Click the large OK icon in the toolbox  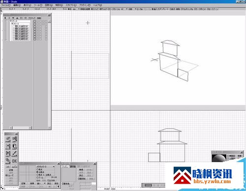point(14,161)
